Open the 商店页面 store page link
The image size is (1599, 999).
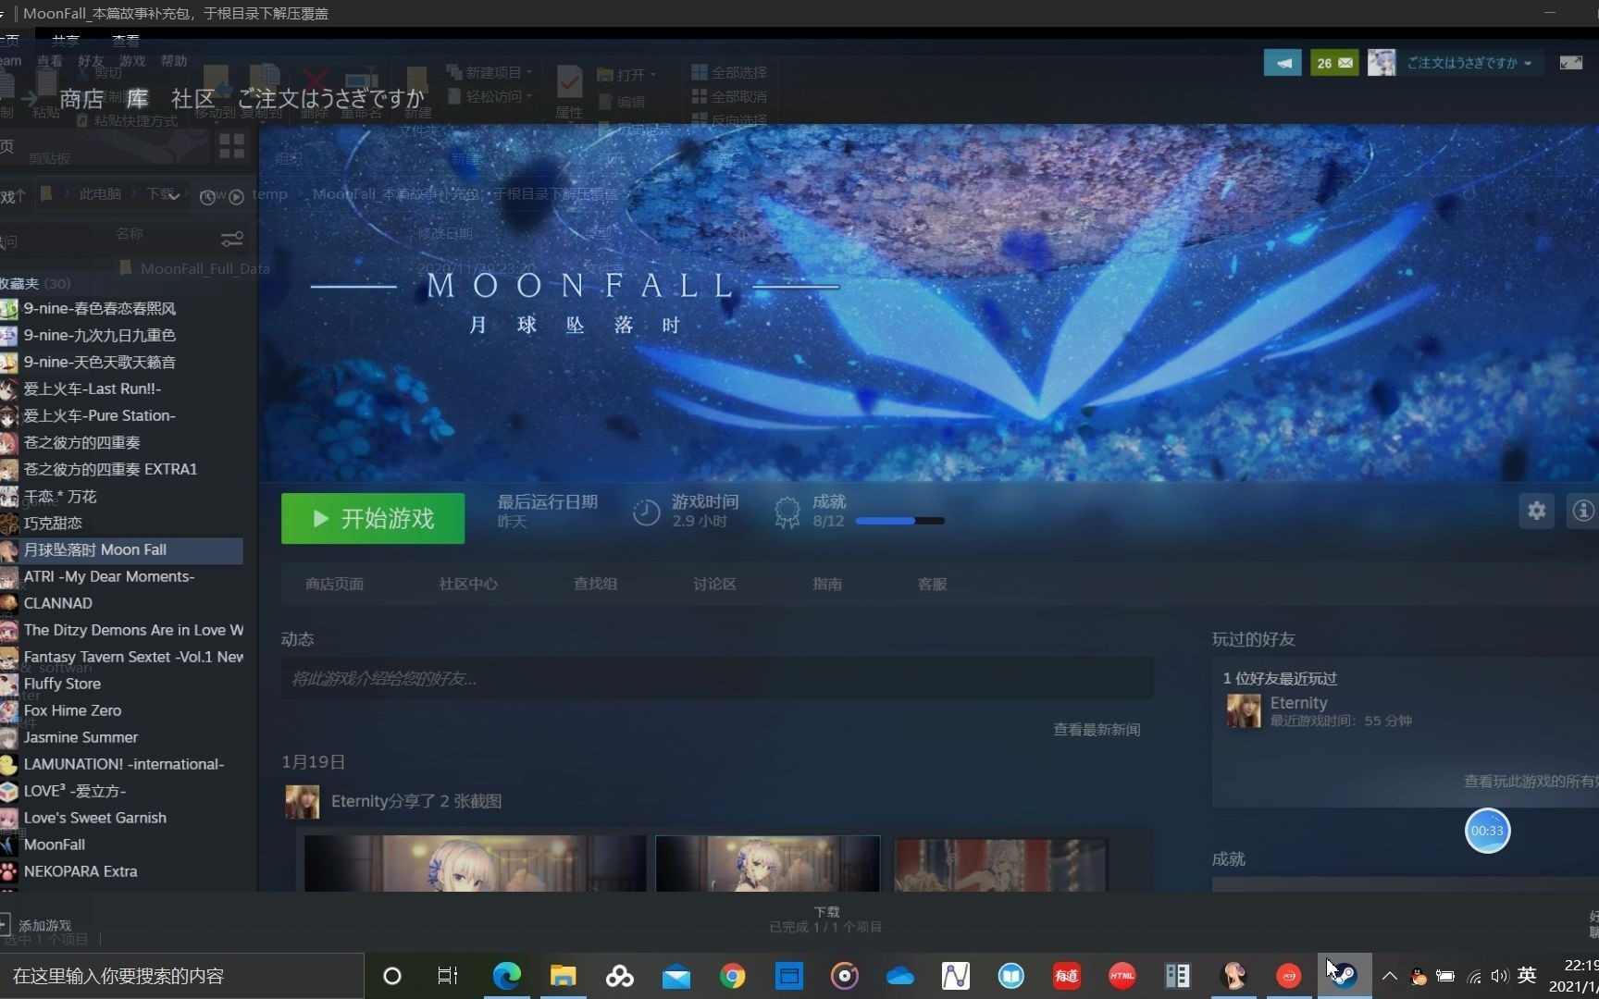point(334,585)
